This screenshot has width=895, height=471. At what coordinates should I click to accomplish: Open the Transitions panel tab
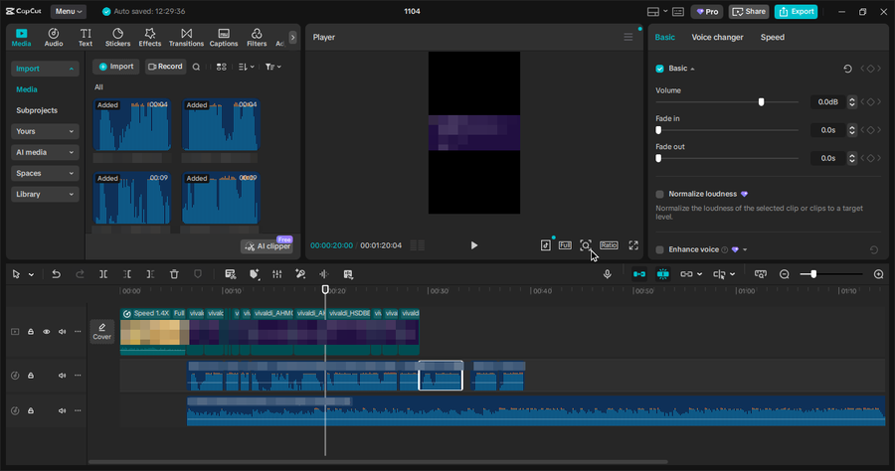pos(186,37)
